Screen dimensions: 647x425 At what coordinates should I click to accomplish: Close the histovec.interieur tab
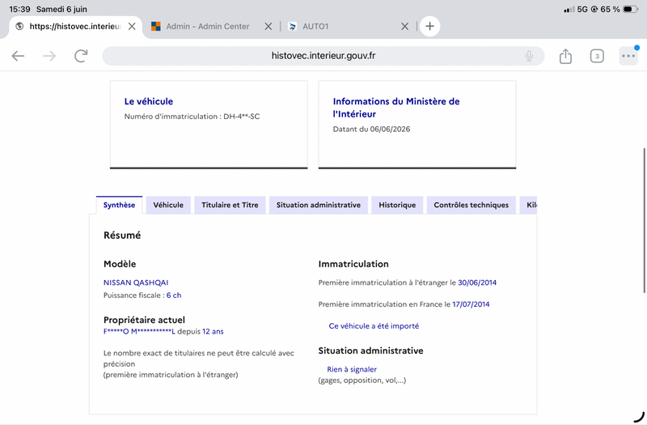(x=132, y=27)
